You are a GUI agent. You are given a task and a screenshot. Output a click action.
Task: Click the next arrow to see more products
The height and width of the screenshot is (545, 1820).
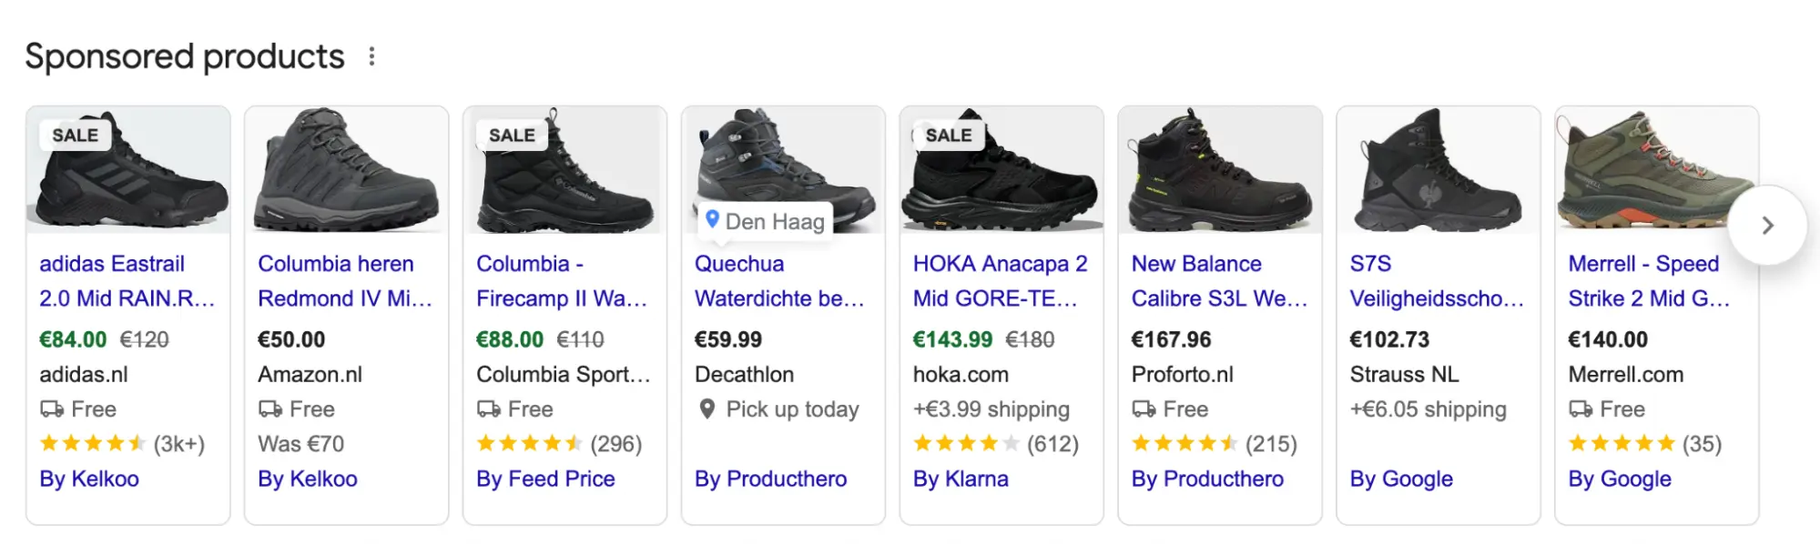(x=1766, y=224)
